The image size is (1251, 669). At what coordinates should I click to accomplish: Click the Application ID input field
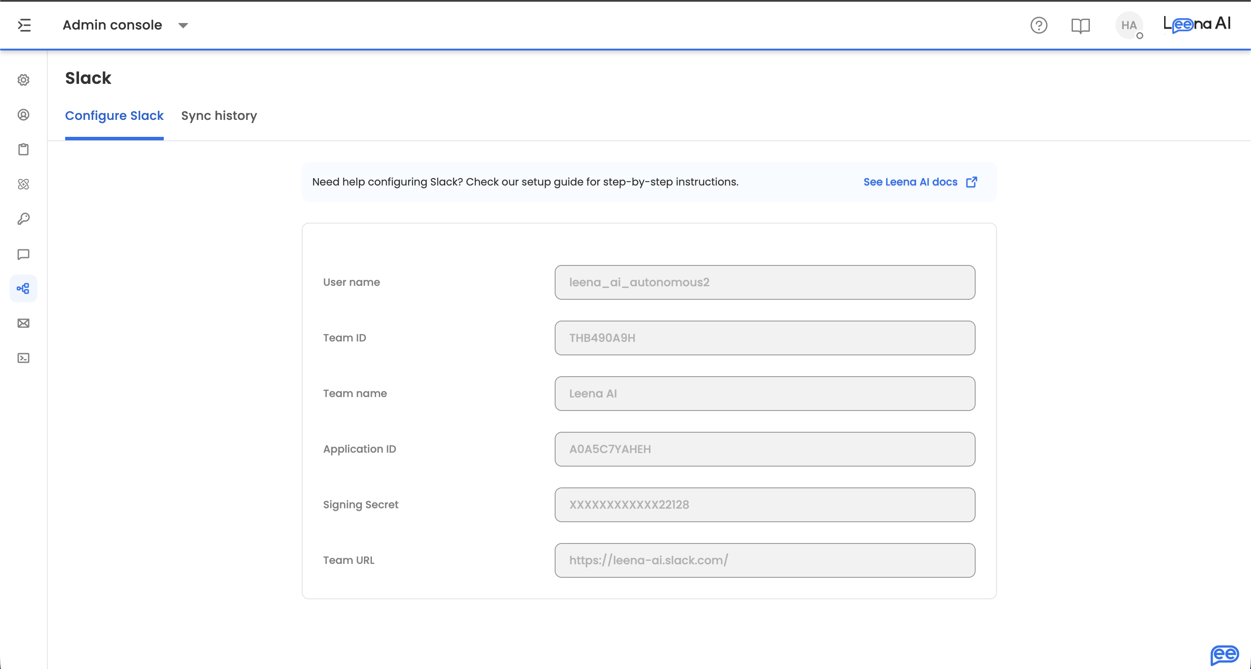765,449
